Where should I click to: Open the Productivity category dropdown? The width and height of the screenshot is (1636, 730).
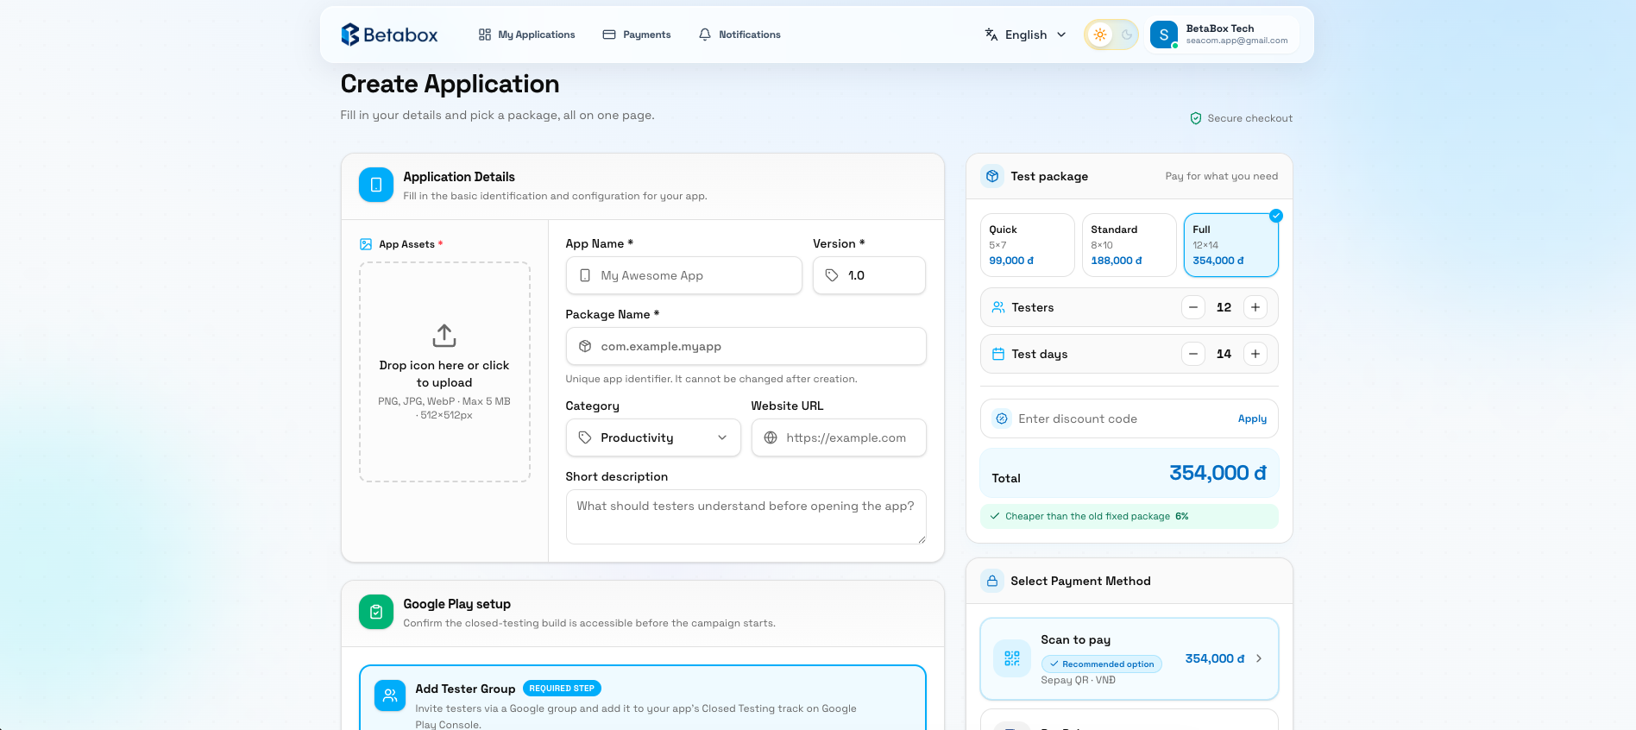point(653,437)
